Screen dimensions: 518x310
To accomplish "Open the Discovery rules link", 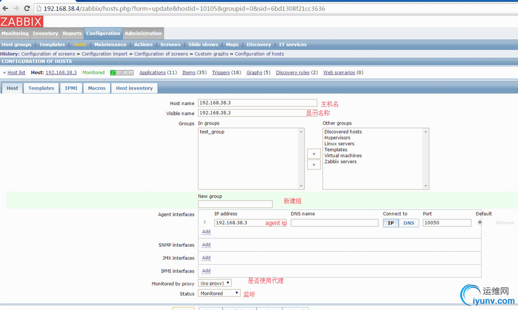I will pos(293,73).
